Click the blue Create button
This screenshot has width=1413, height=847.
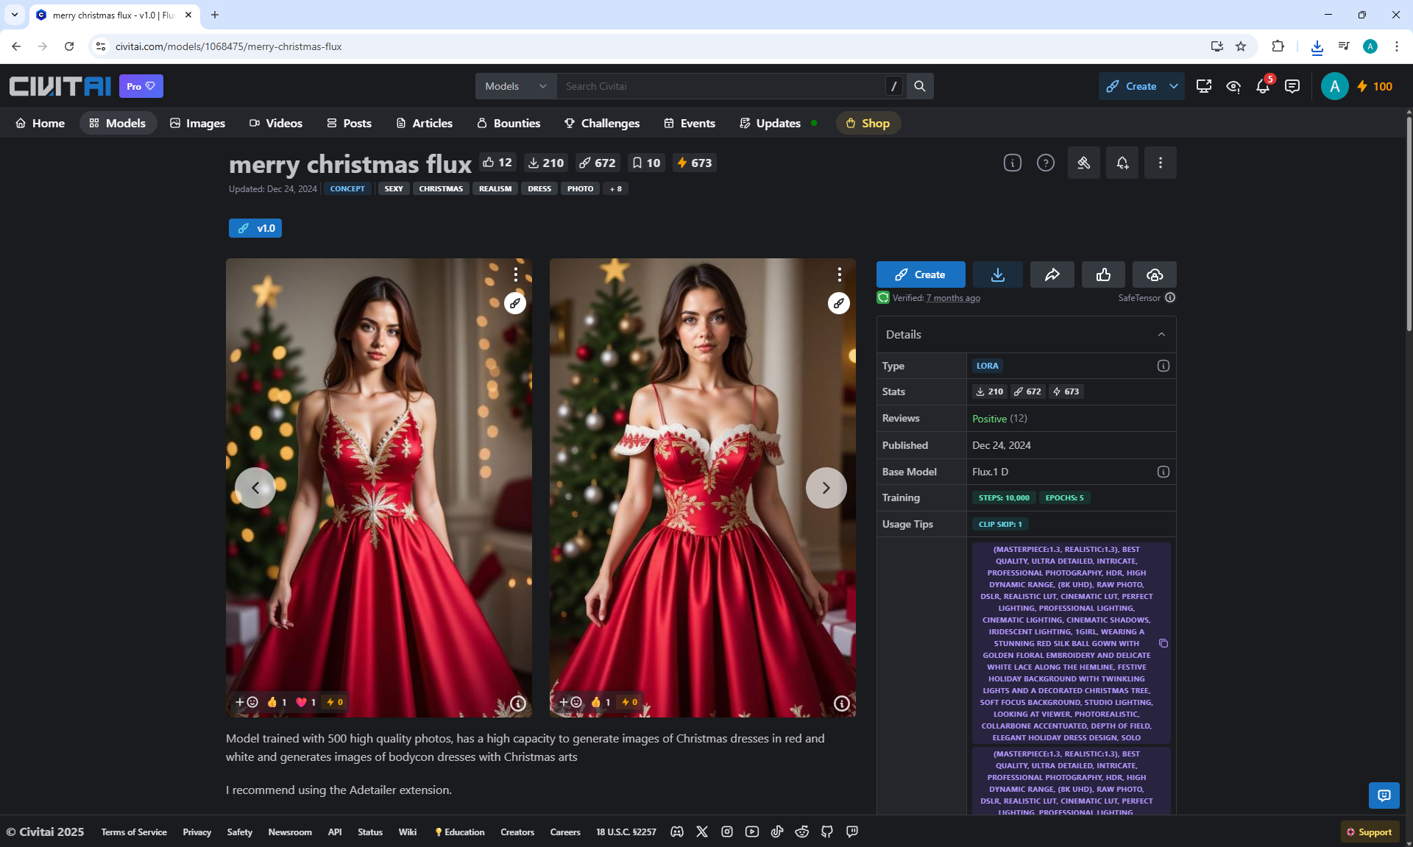coord(920,274)
